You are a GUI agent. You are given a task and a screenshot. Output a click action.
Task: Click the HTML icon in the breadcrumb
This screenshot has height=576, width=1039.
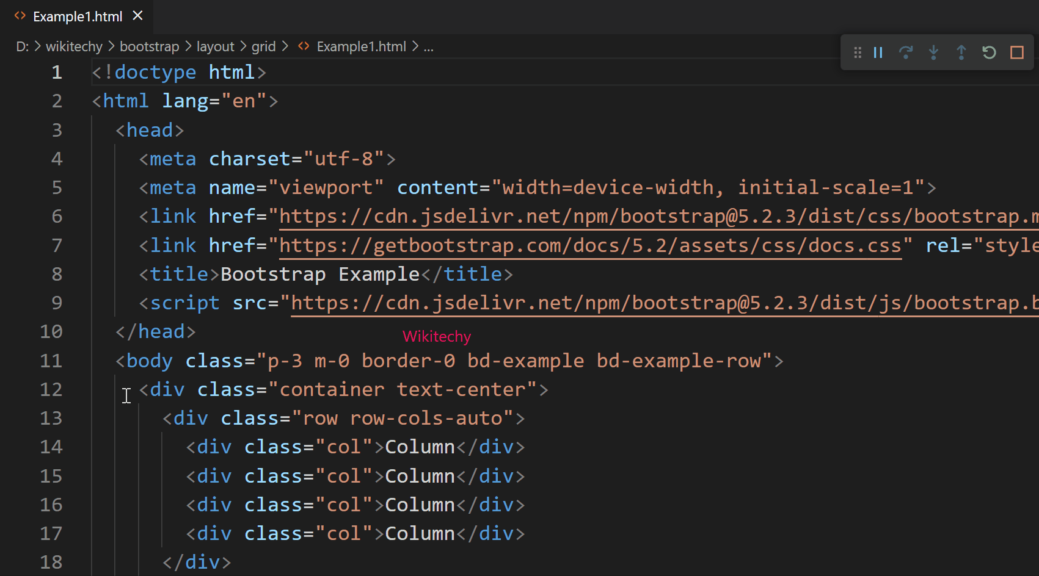click(304, 46)
